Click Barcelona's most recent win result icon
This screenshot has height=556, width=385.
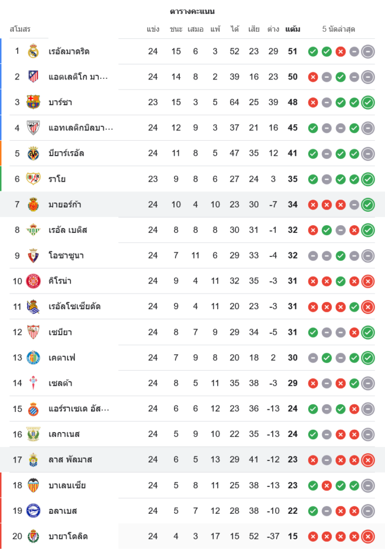367,102
